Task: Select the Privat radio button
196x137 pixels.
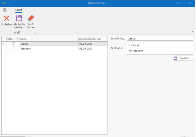Action: (x=130, y=45)
